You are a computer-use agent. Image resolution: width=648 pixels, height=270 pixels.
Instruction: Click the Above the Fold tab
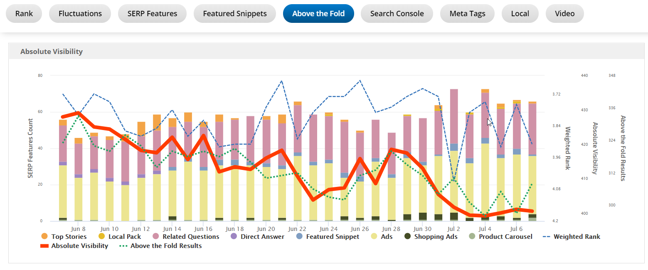tap(318, 14)
